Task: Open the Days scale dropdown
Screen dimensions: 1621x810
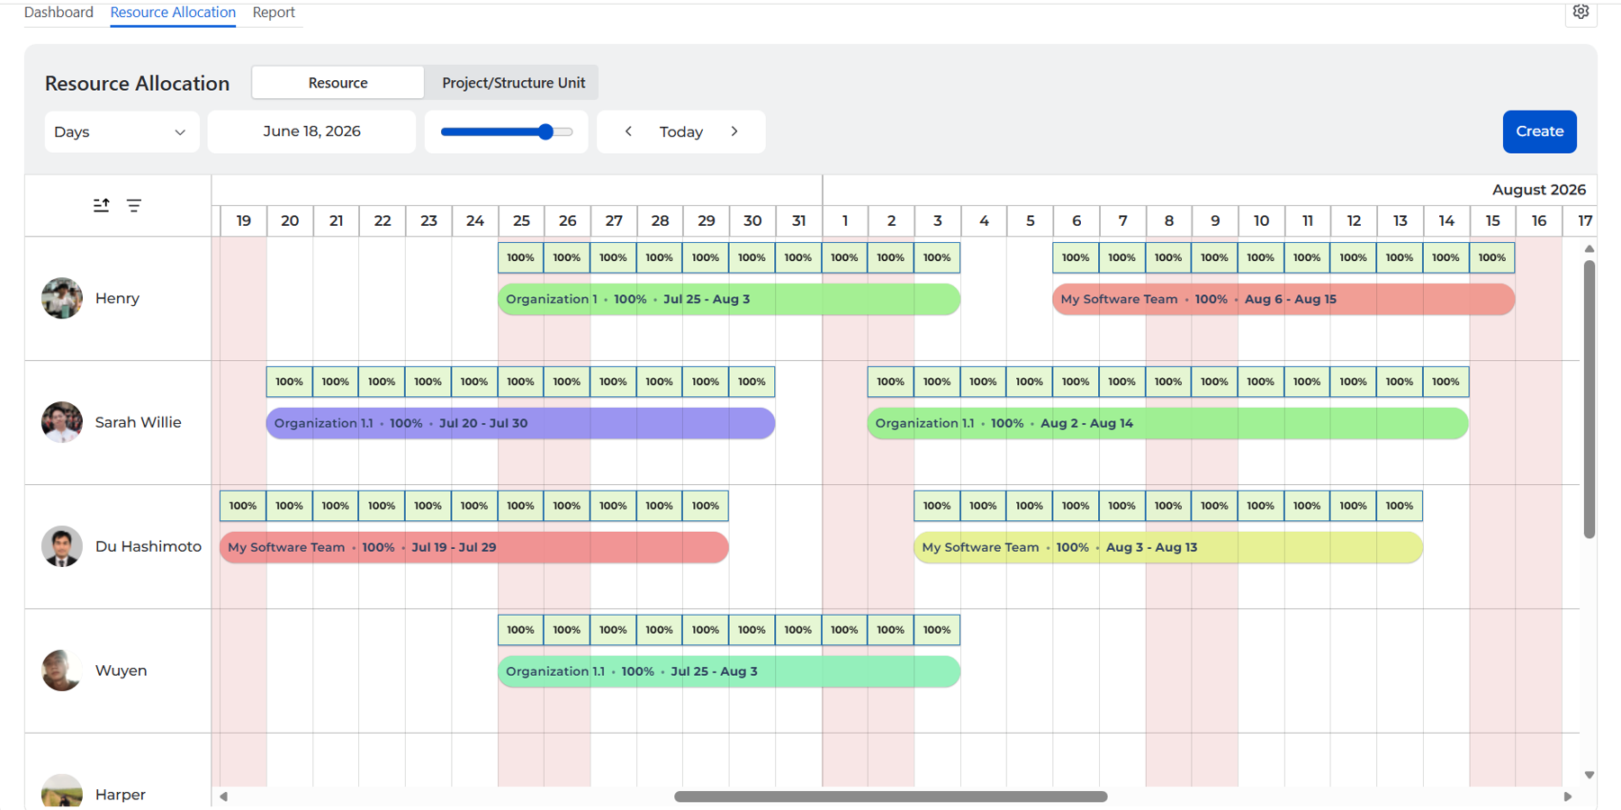Action: pyautogui.click(x=122, y=131)
